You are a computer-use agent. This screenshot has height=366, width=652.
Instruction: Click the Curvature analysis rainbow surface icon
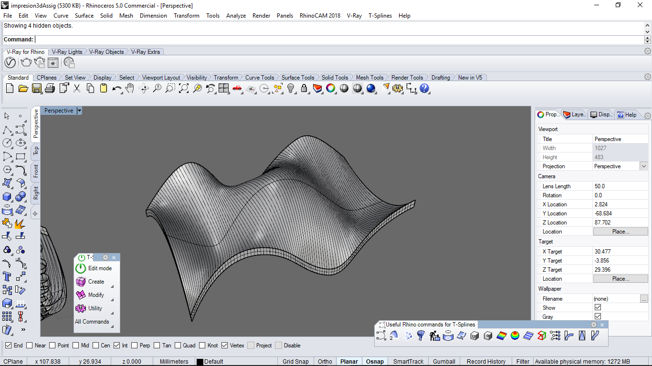tap(501, 336)
